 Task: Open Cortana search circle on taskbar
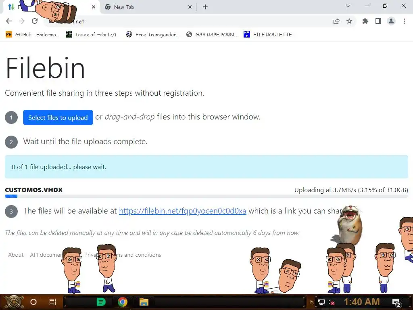[x=33, y=302]
